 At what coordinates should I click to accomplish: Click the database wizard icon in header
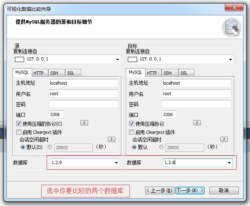[x=232, y=27]
